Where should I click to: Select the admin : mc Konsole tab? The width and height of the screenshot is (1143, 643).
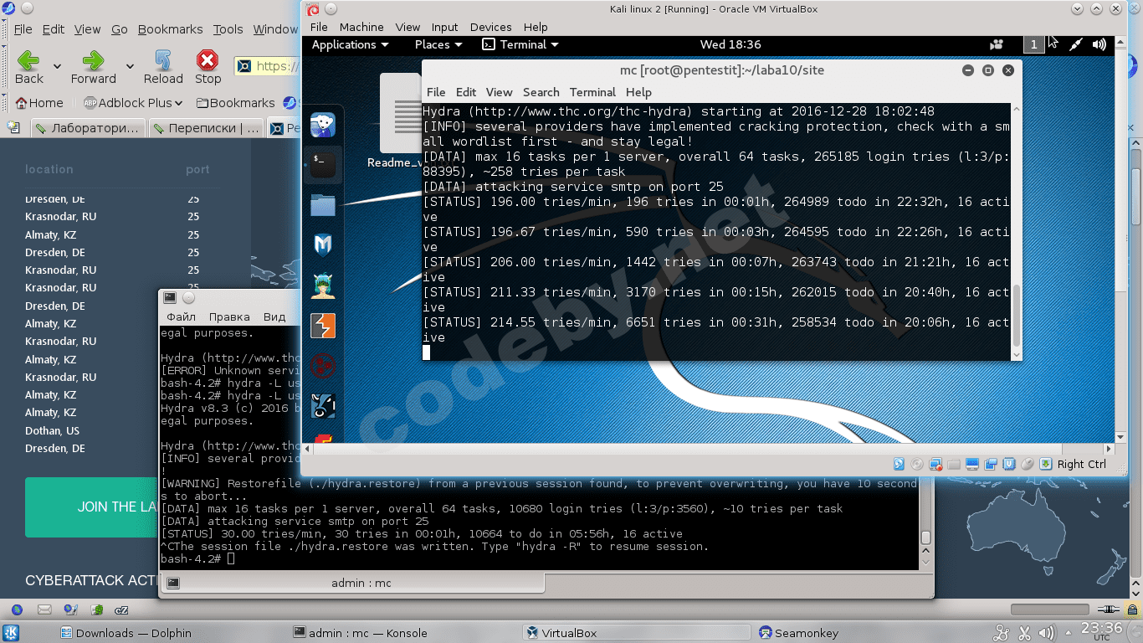tap(352, 583)
